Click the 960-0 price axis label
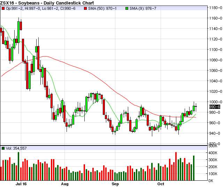Screen dimensions: 223x187 [x=215, y=123]
